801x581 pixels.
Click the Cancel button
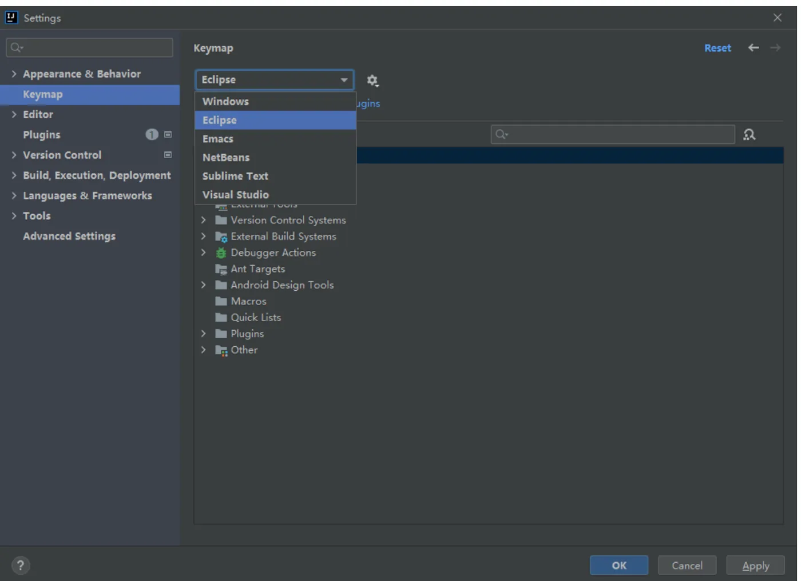687,566
